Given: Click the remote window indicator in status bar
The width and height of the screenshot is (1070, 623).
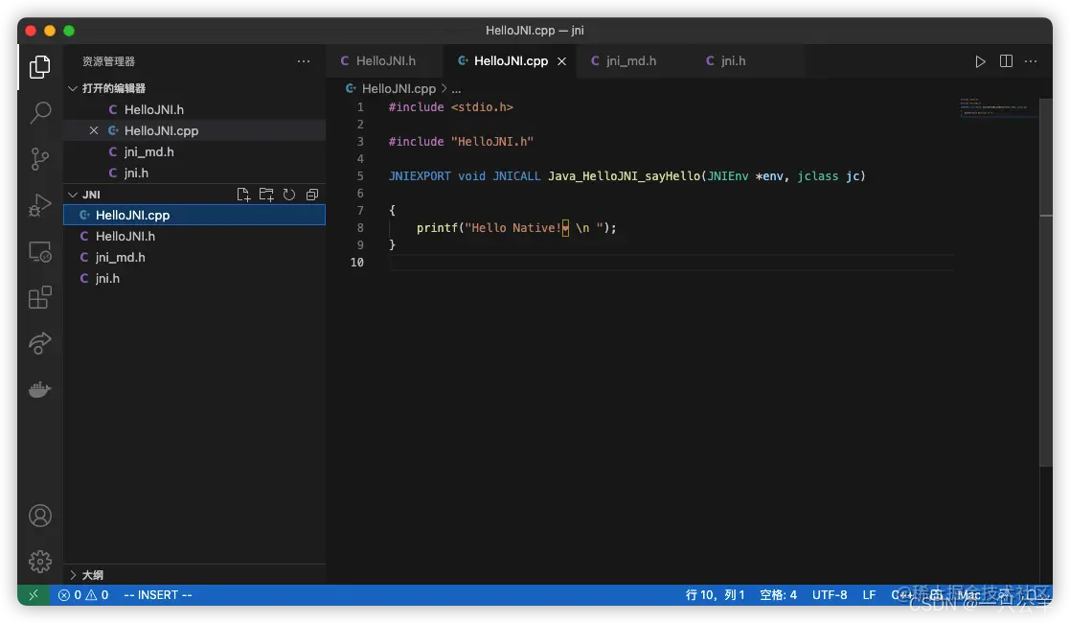Looking at the screenshot, I should tap(34, 595).
